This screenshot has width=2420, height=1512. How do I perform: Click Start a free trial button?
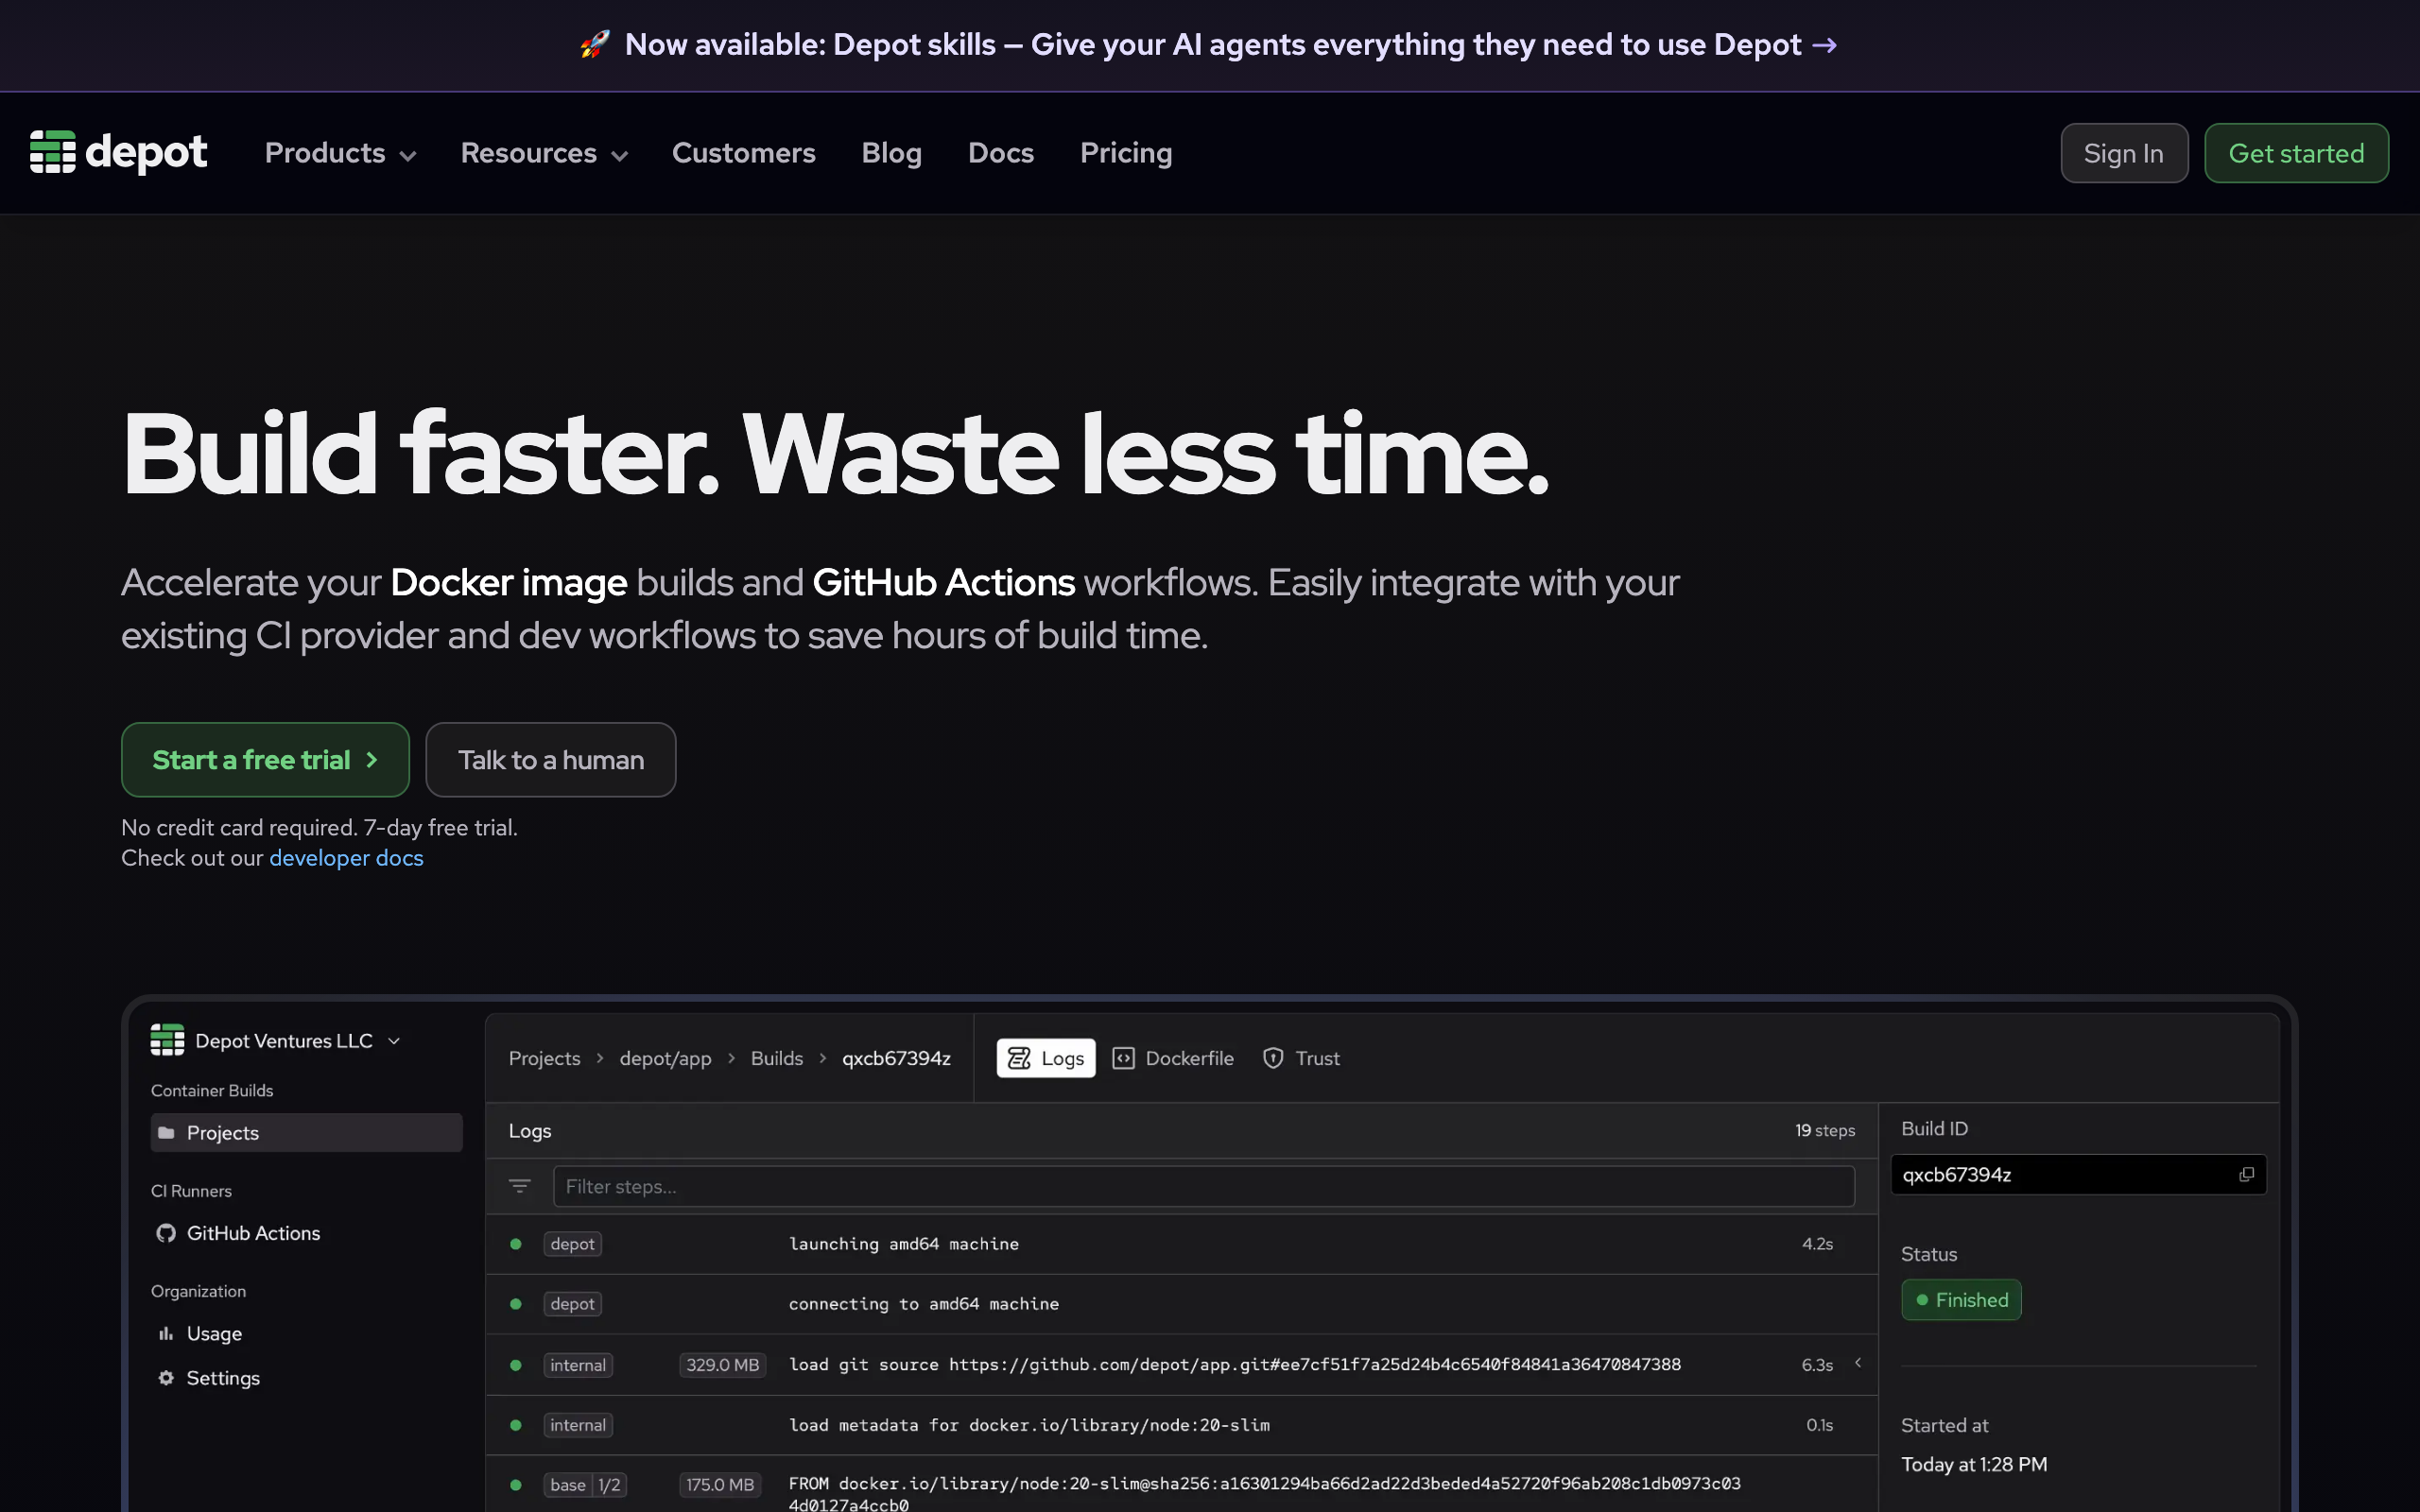(265, 760)
